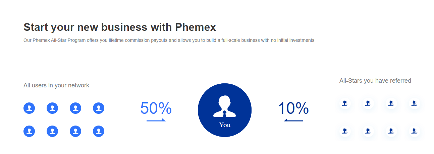Select third network user icon, bottom row
The height and width of the screenshot is (154, 434).
[75, 131]
